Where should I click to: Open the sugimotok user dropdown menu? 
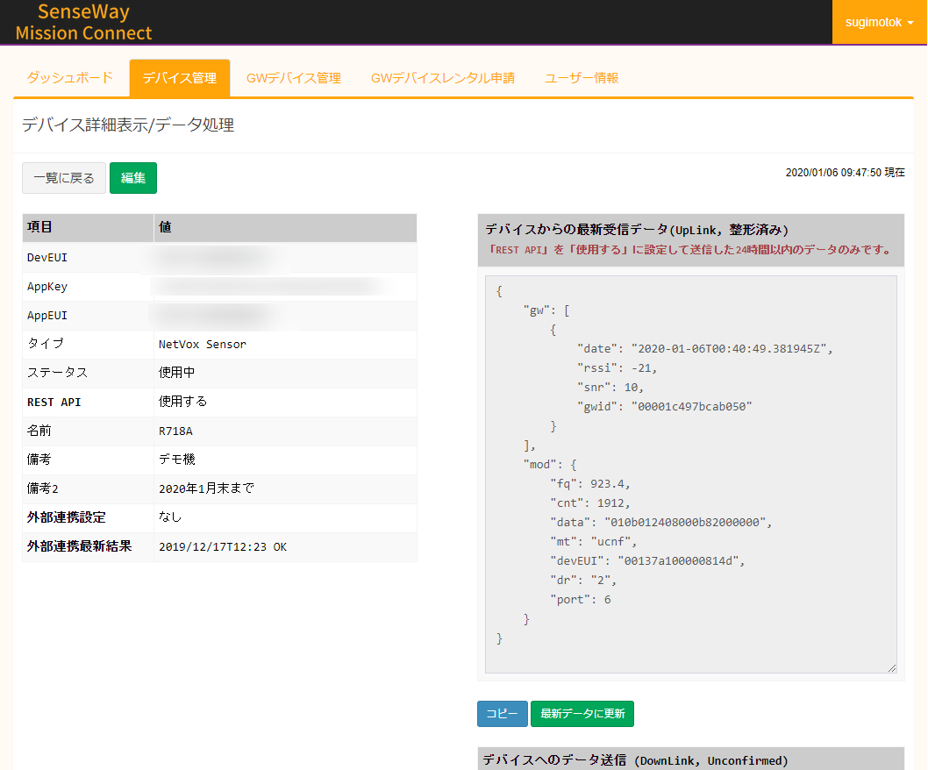click(879, 22)
